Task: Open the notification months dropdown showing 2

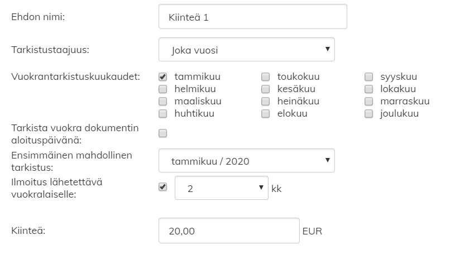Action: tap(222, 188)
